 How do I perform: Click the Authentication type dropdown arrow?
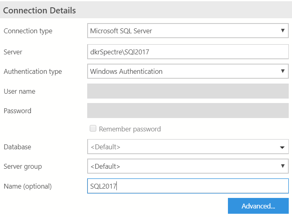pos(282,71)
